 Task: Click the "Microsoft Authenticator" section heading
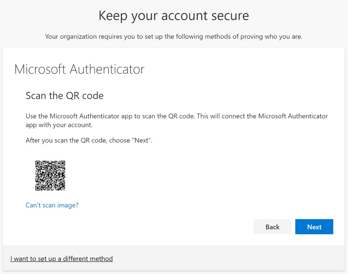[79, 69]
